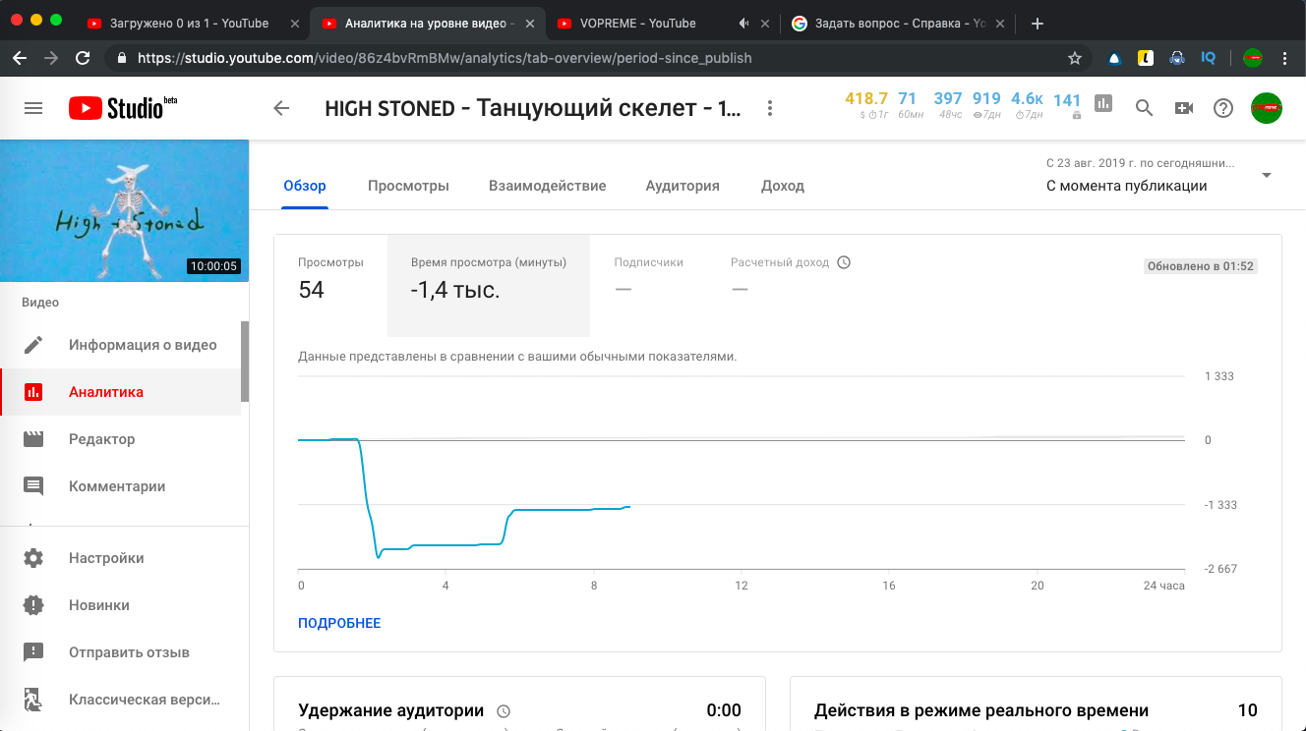1306x731 pixels.
Task: Click the info clock icon beside Расчетный доход
Action: pyautogui.click(x=843, y=262)
